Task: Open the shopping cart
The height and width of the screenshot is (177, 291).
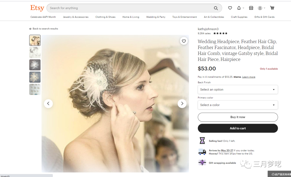Action: point(272,8)
